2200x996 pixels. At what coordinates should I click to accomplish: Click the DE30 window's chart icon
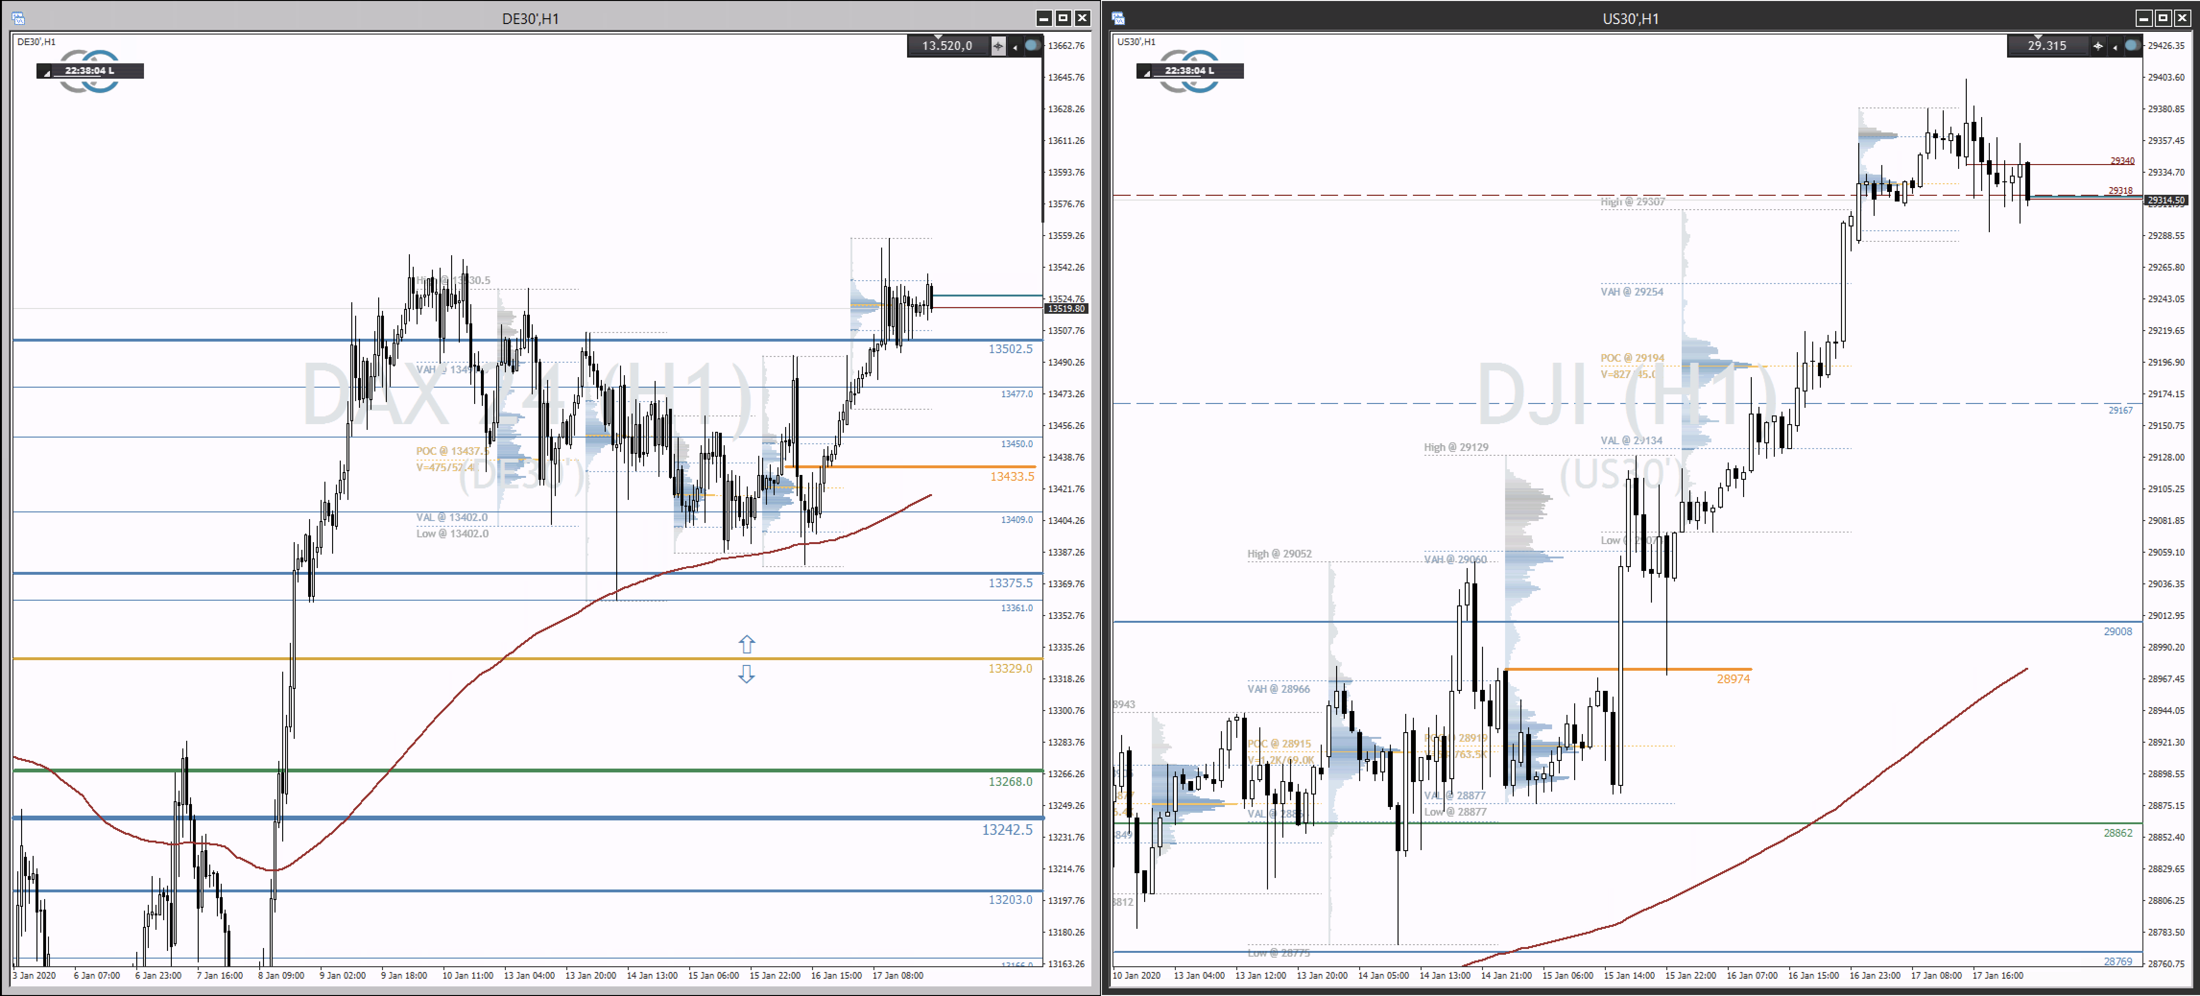(x=18, y=18)
